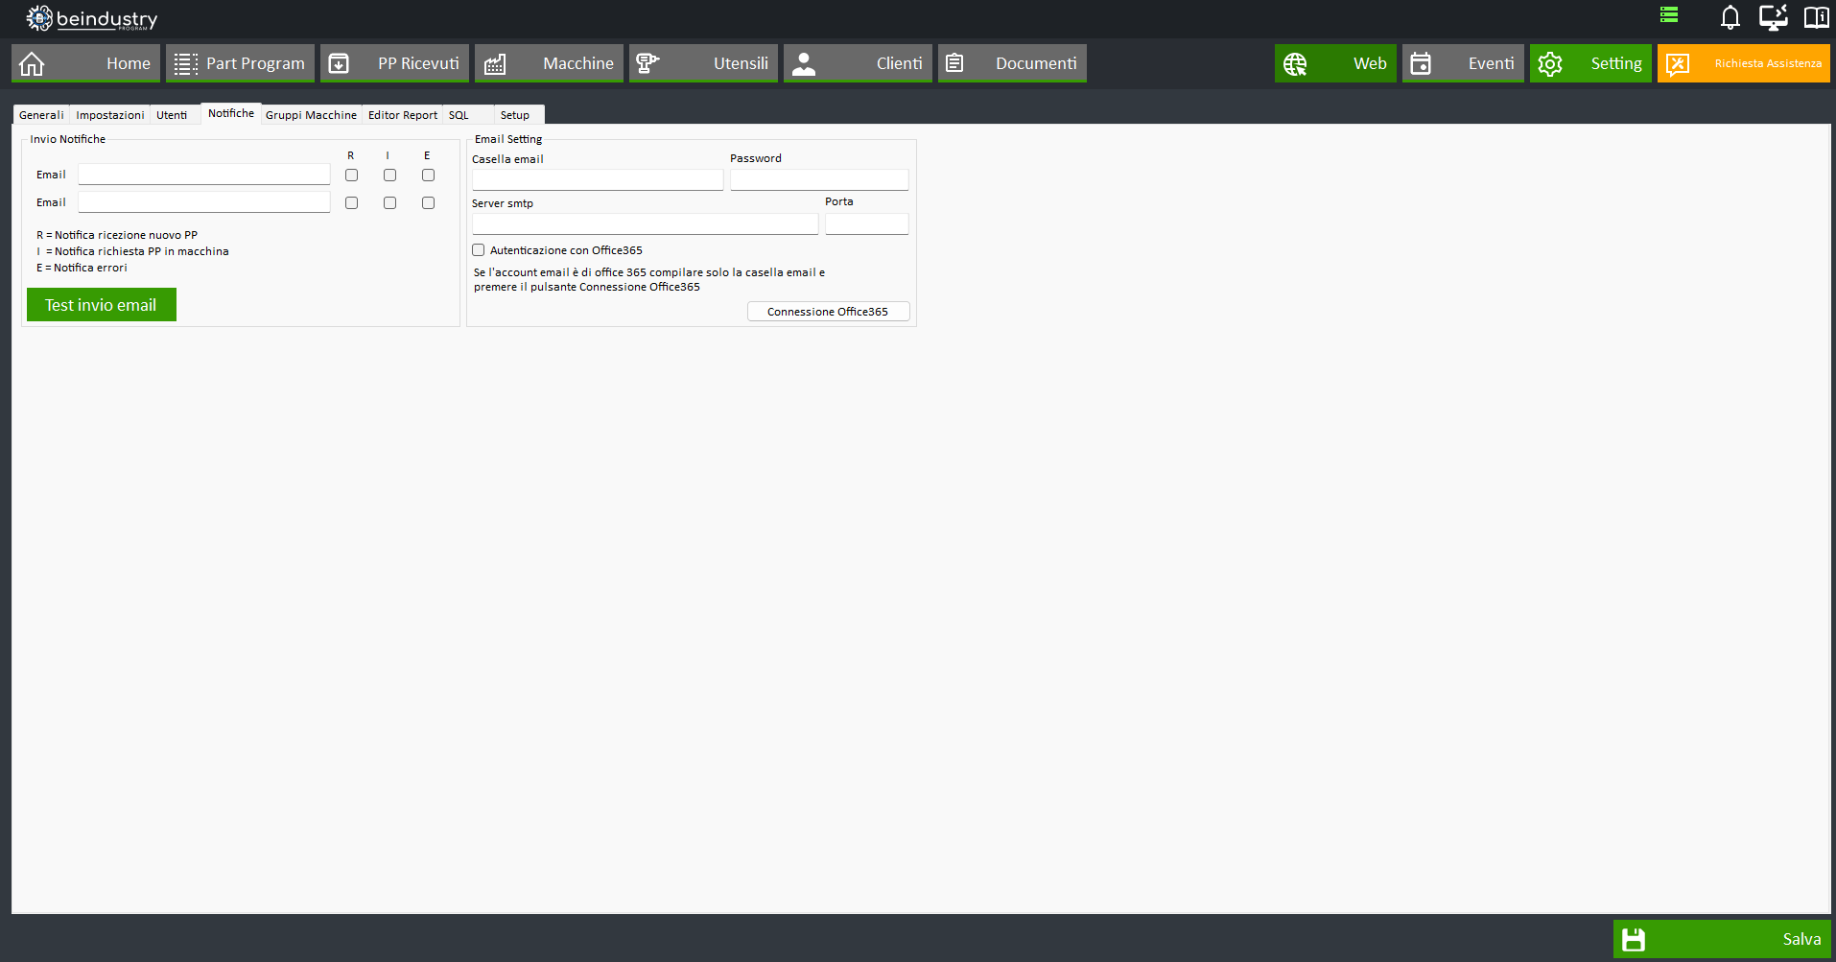Click the beindustry logo
The height and width of the screenshot is (962, 1836).
coord(91,18)
